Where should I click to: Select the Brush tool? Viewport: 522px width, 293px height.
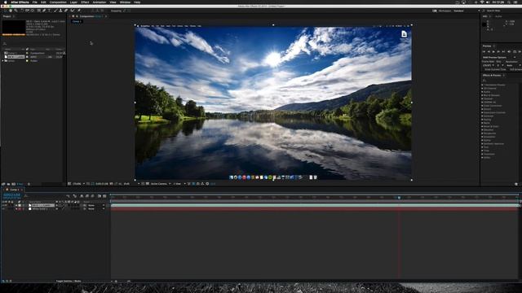(55, 11)
